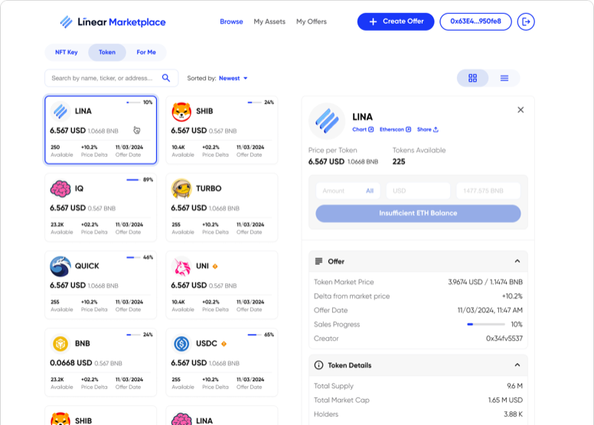The width and height of the screenshot is (594, 425).
Task: Click the USDC card 65% progress bar
Action: [x=255, y=335]
